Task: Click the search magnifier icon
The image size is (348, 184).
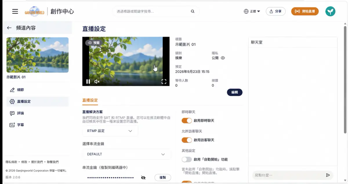Action: pos(193,11)
